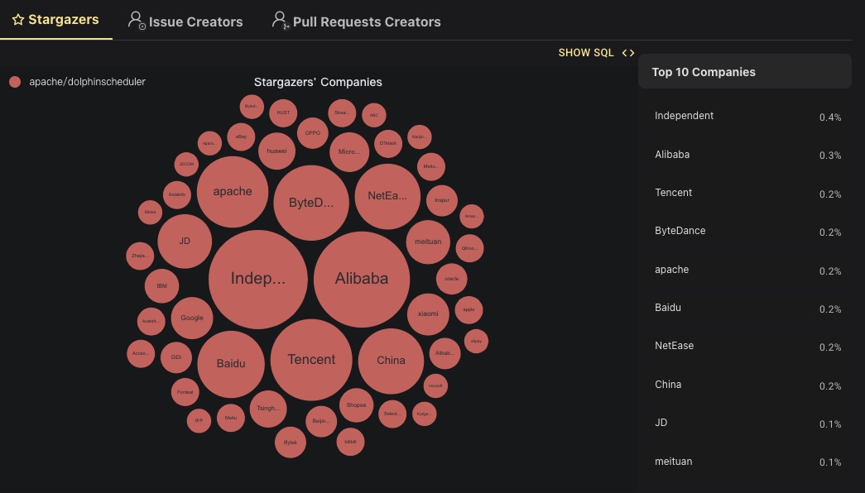Click the code brackets icon next to SHOW SQL

[628, 53]
